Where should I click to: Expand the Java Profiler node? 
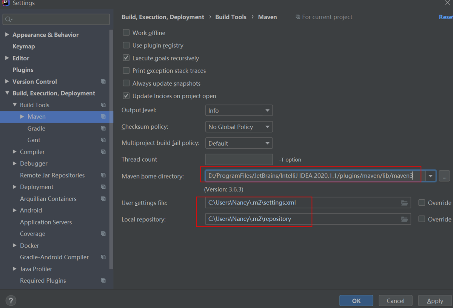(14, 268)
